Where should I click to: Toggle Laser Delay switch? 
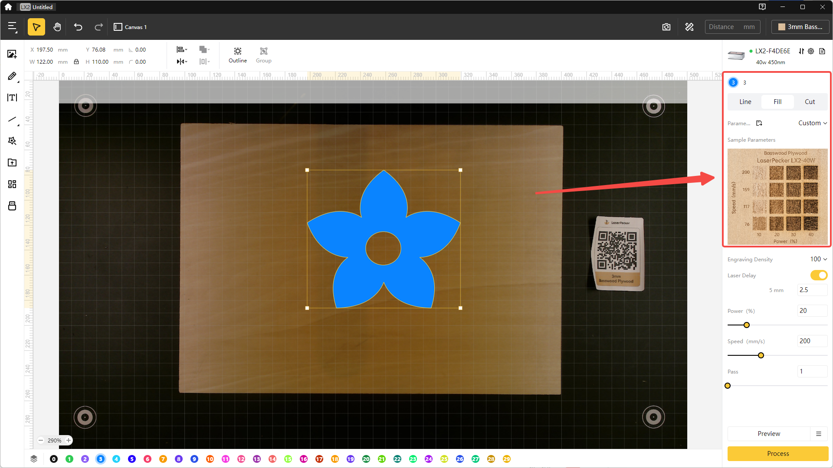(x=819, y=275)
